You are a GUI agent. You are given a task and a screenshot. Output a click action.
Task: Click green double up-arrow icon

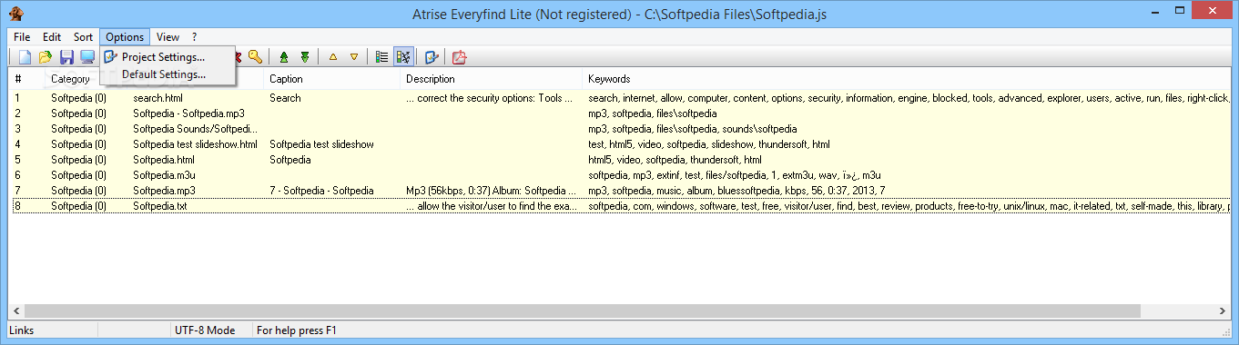click(x=284, y=57)
